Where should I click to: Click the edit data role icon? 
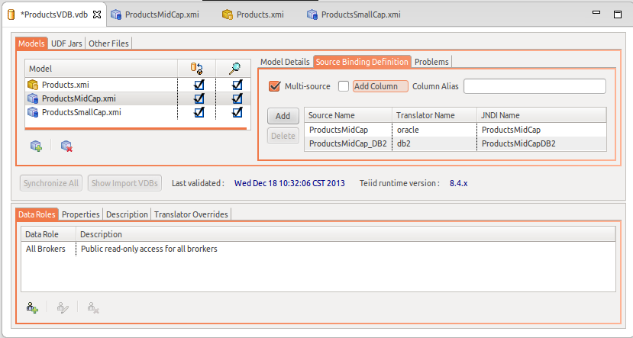[63, 307]
